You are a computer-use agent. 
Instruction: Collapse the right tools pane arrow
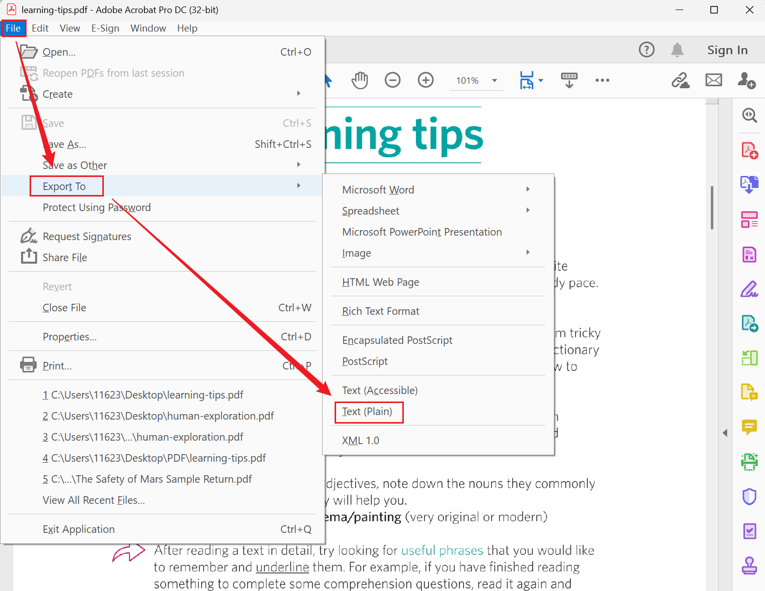(725, 433)
